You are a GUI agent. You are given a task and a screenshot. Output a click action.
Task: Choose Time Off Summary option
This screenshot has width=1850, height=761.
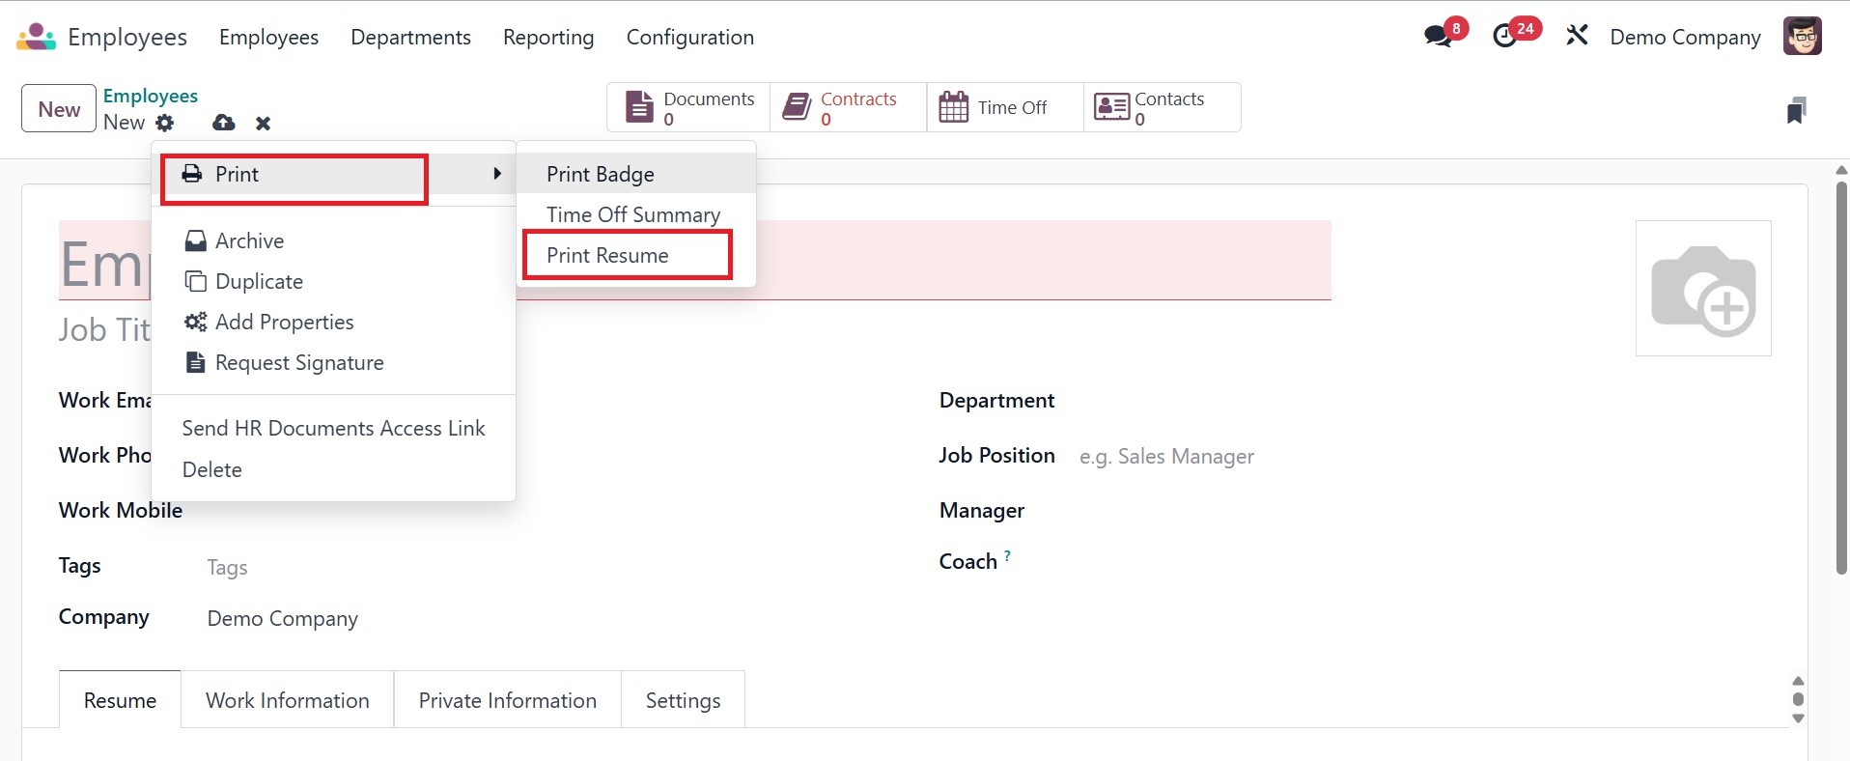tap(632, 214)
